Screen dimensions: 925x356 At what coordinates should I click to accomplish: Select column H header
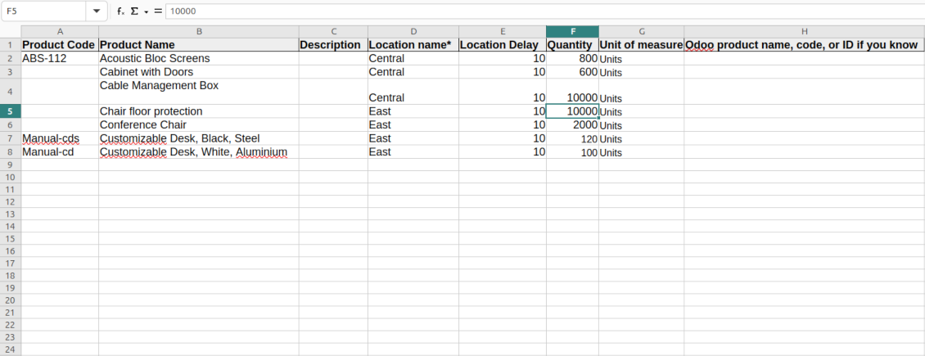coord(804,31)
